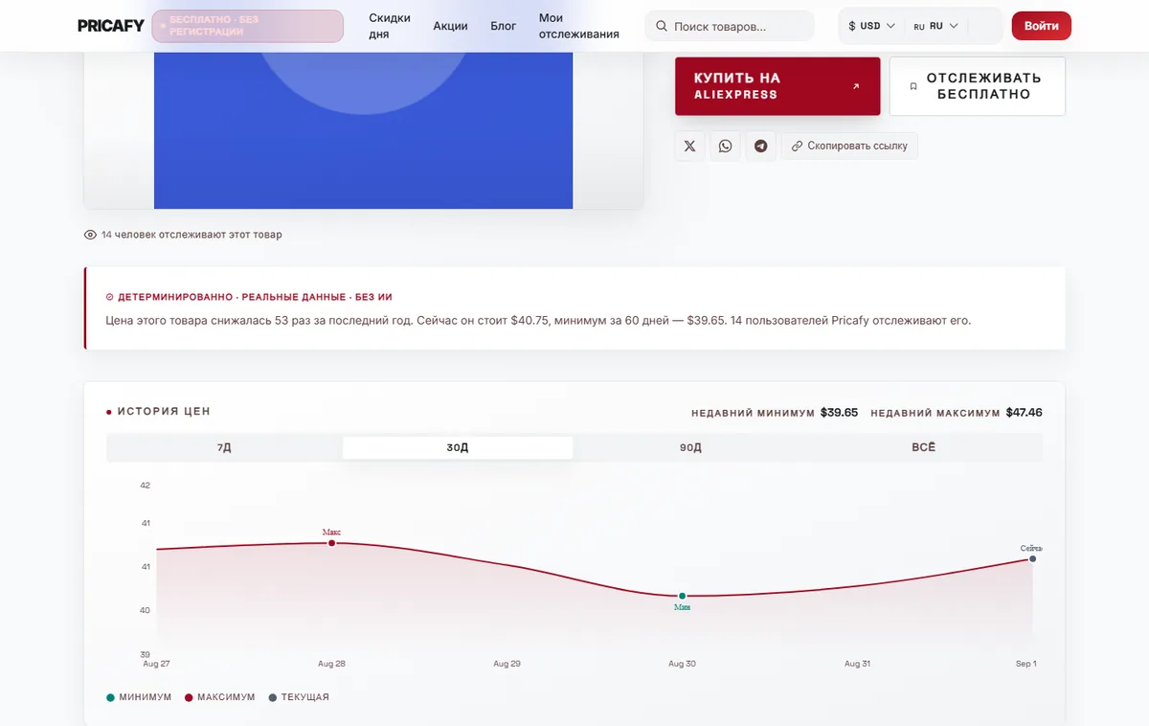Click the PRICAFY logo
Screen dimensions: 1149x726
tap(111, 26)
